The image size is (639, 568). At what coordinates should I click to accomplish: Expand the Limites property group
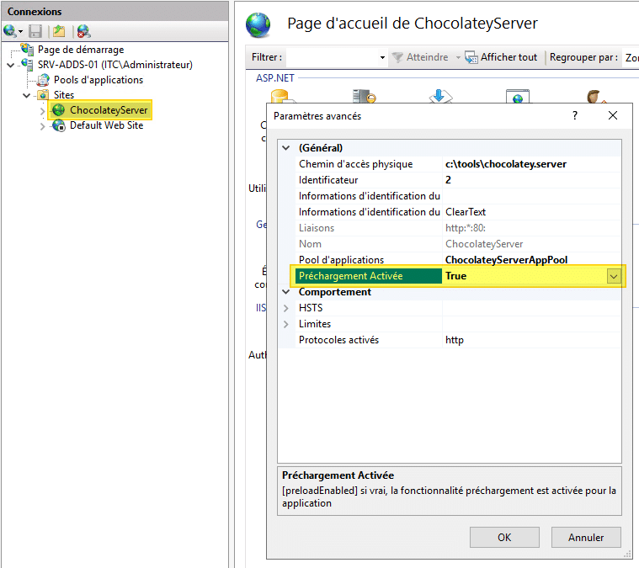click(x=286, y=324)
